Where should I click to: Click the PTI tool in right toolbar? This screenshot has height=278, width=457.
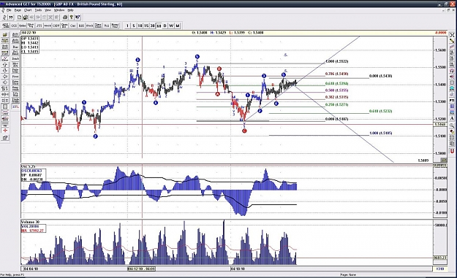click(x=452, y=100)
